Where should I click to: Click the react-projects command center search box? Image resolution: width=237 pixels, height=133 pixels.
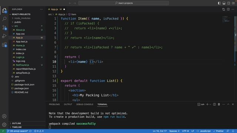point(123,3)
